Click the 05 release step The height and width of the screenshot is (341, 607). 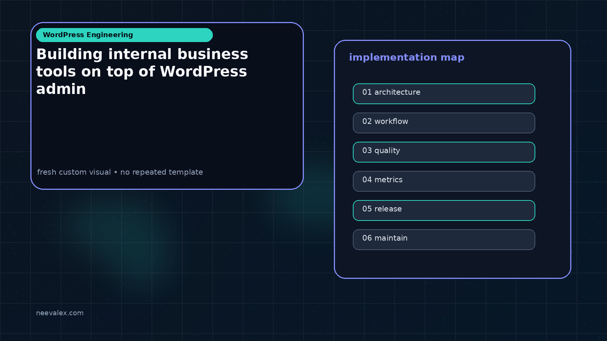point(444,210)
